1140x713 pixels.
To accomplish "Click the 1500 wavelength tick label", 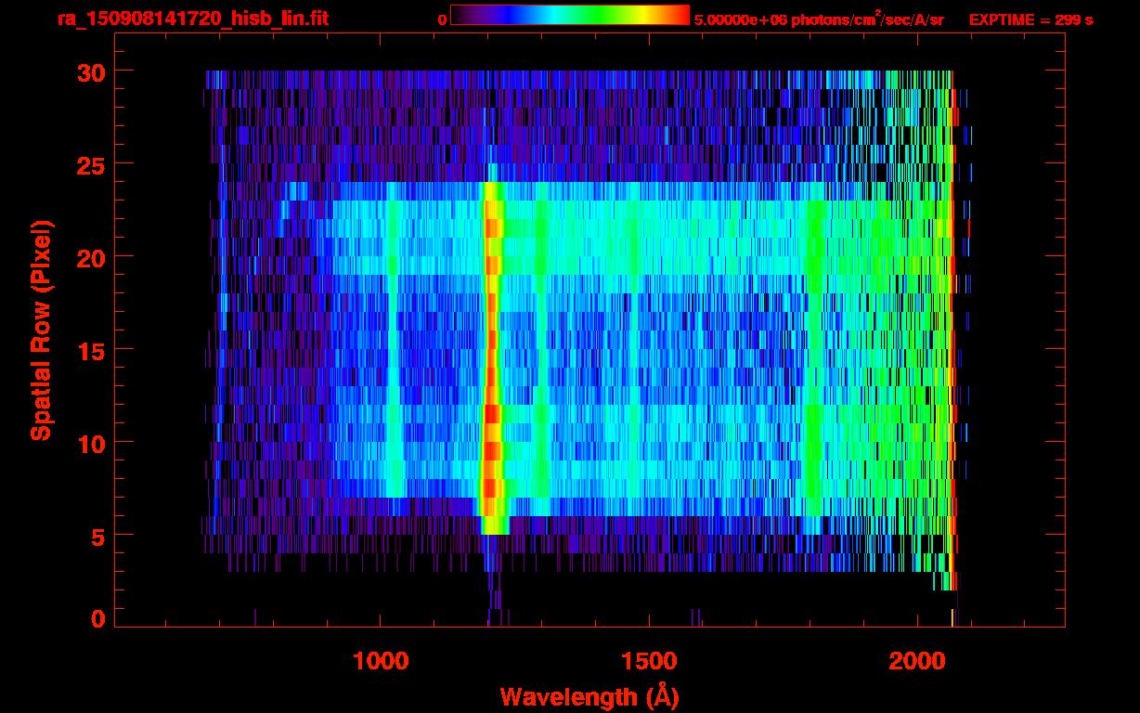I will (648, 661).
